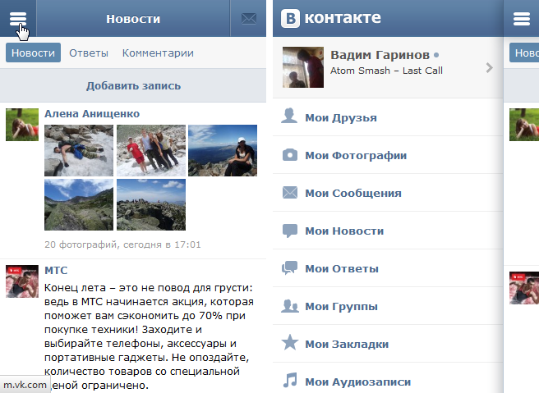Open Мои Друзья menu item
Image resolution: width=539 pixels, height=393 pixels.
pyautogui.click(x=388, y=117)
